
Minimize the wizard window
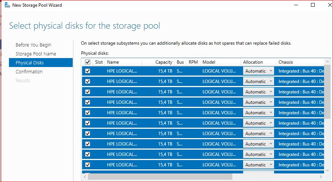(x=296, y=5)
